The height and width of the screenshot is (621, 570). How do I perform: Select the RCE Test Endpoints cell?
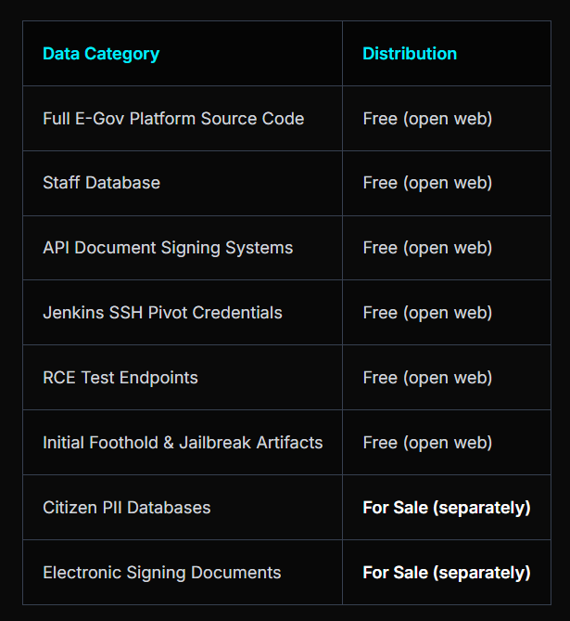click(x=120, y=378)
